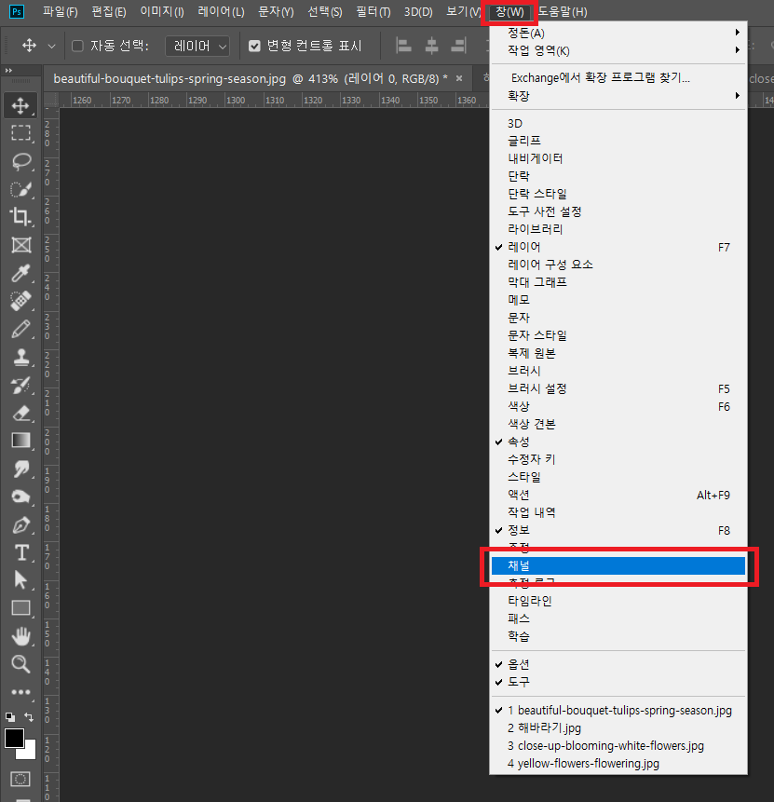Screen dimensions: 774x802
Task: Uncheck the 변형 컨트롤 표시 checkbox
Action: pos(254,46)
